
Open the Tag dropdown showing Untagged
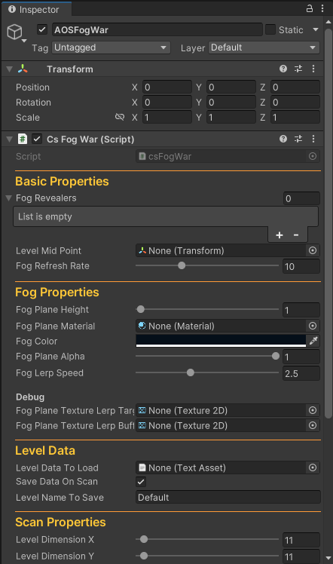(111, 48)
